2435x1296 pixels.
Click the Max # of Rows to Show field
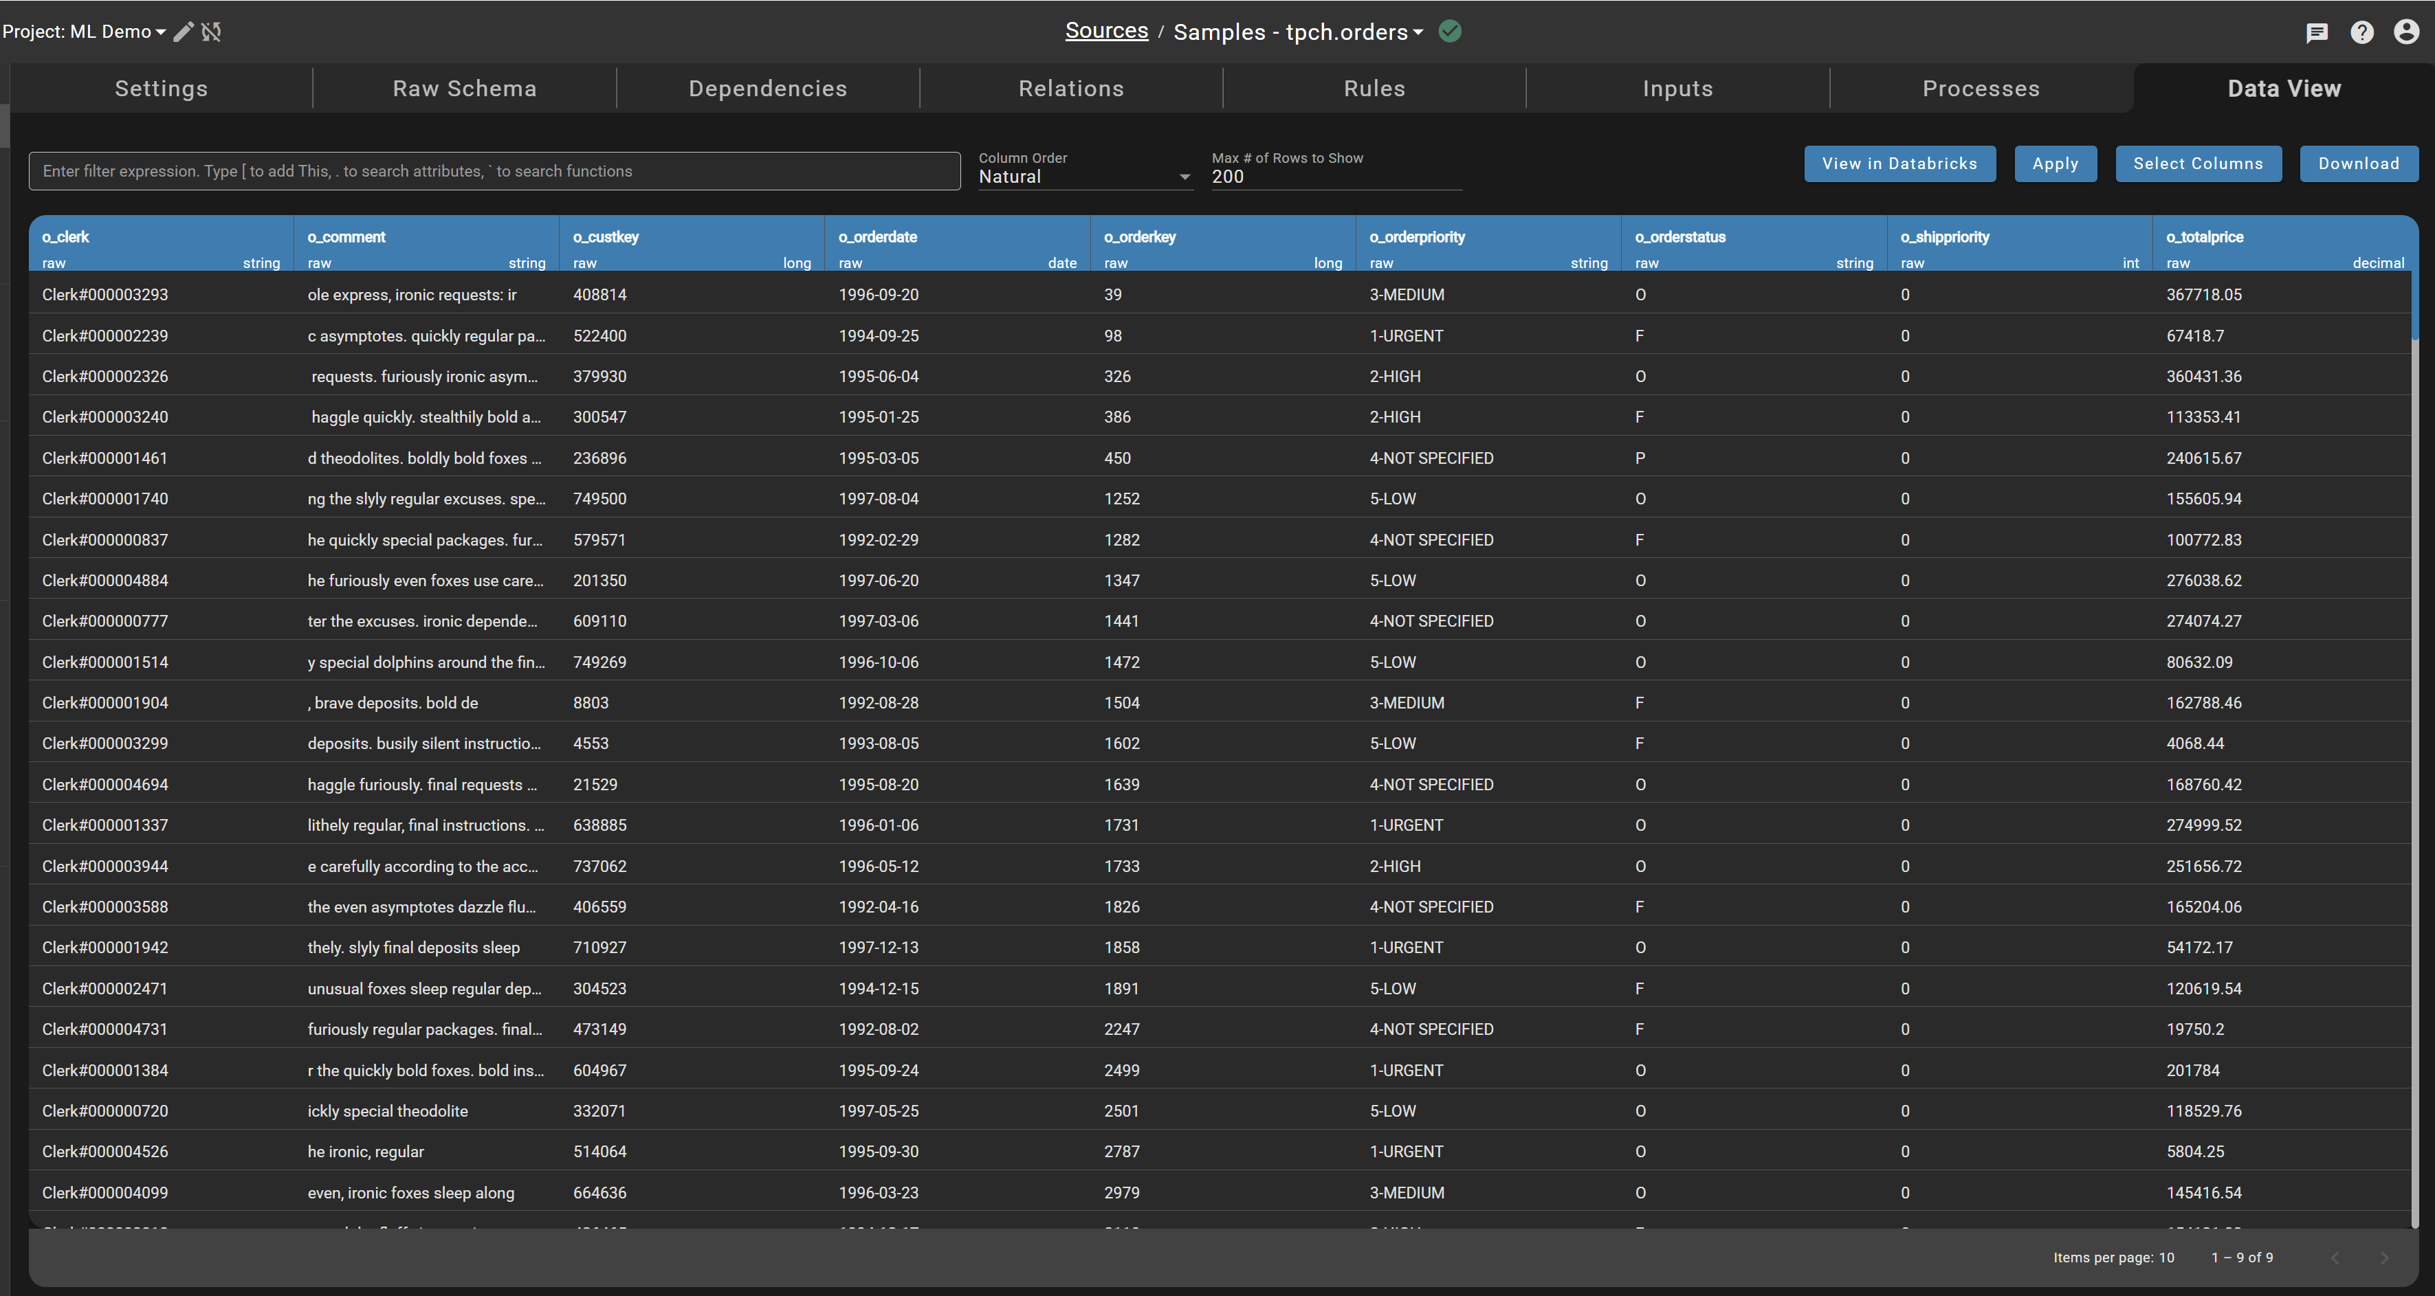[1335, 176]
